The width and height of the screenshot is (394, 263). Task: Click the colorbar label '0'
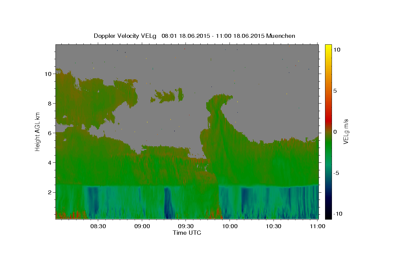tap(335, 132)
